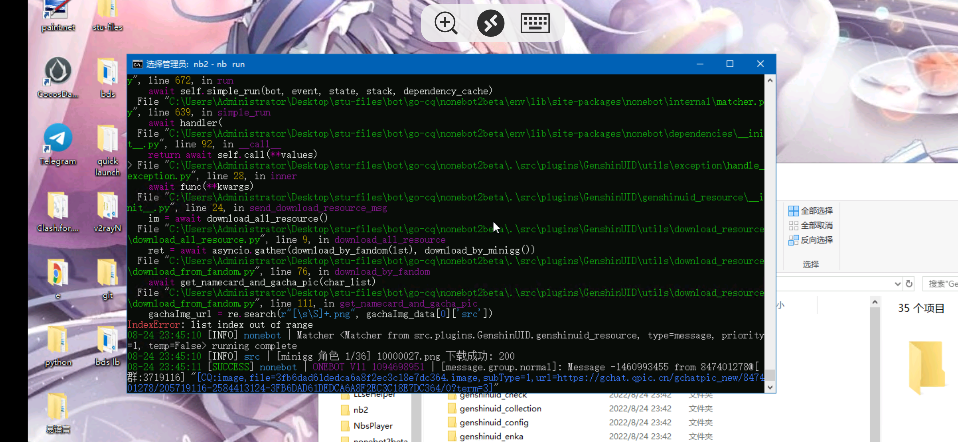
Task: Open the v2rayN folder
Action: click(107, 211)
